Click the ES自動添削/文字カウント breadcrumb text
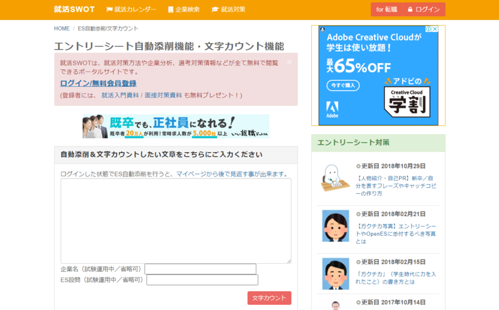Screen dimensions: 499x310 (x=108, y=29)
